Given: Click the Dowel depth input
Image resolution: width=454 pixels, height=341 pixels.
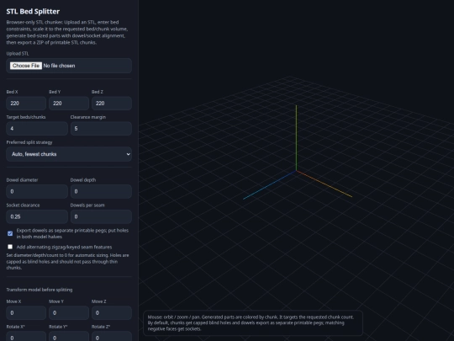Looking at the screenshot, I should coord(101,191).
